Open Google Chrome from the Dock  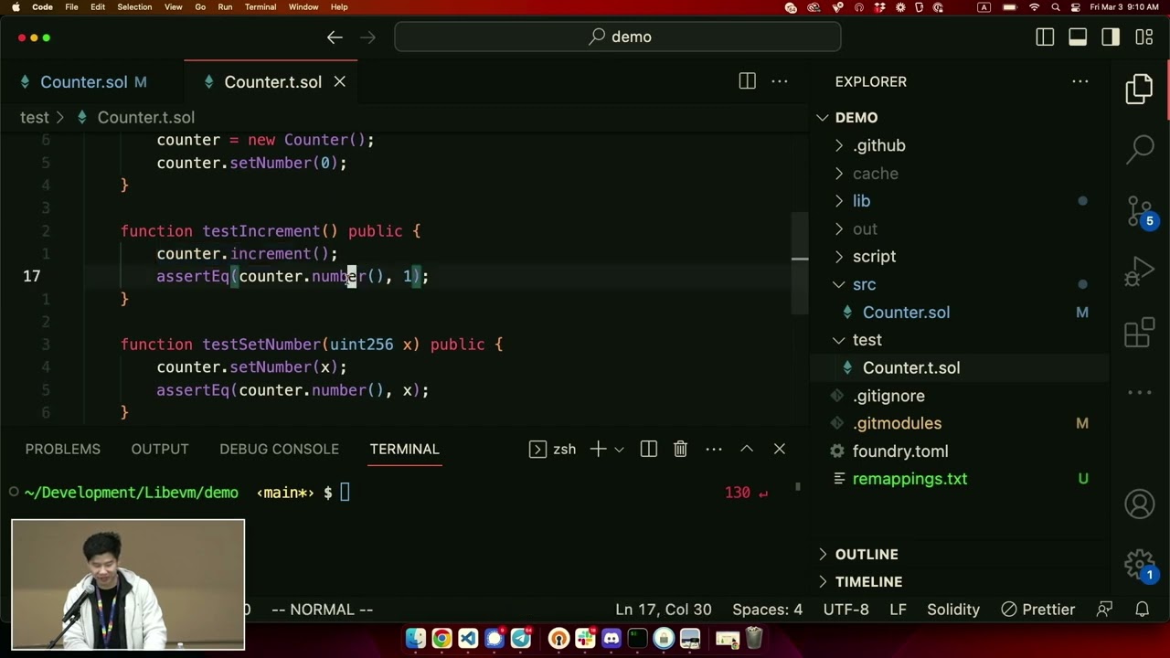(x=441, y=639)
